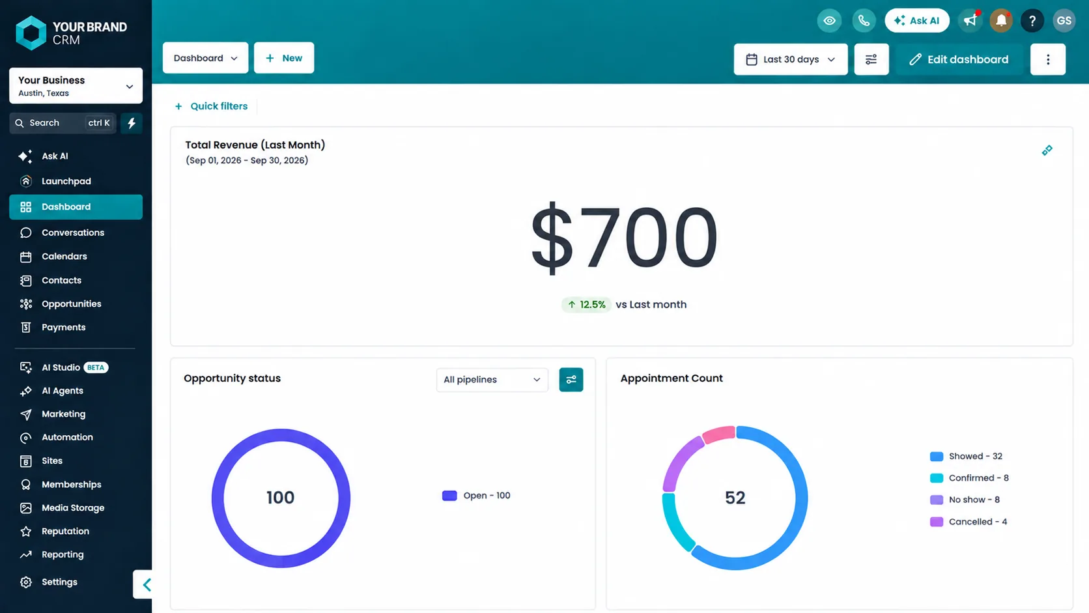Click the Sites sidebar icon
The width and height of the screenshot is (1089, 613).
point(26,461)
